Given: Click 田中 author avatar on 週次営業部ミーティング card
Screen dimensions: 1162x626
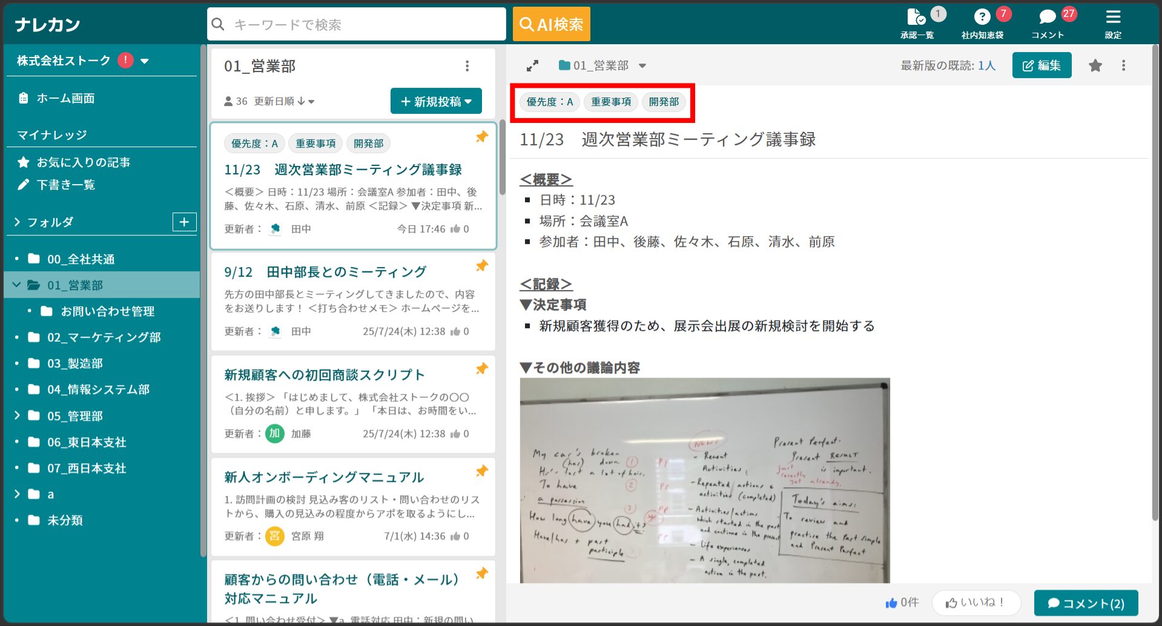Looking at the screenshot, I should tap(276, 229).
